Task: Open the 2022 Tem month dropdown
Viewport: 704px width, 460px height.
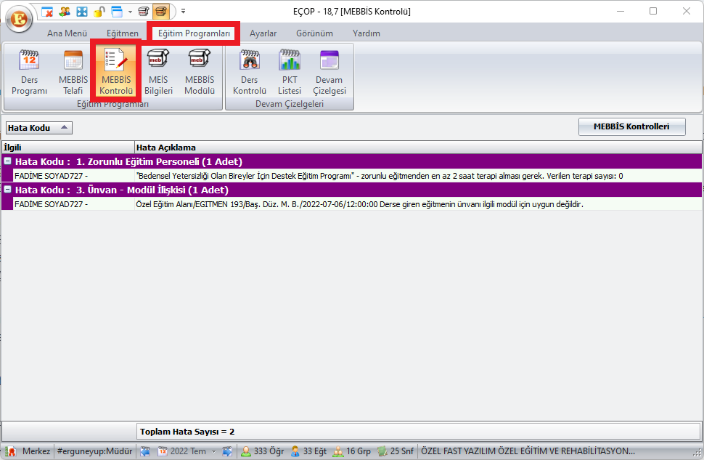Action: (x=213, y=451)
